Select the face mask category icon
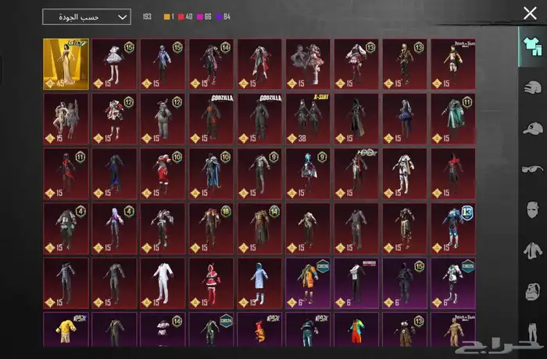Viewport: 547px width, 359px height. [x=532, y=210]
